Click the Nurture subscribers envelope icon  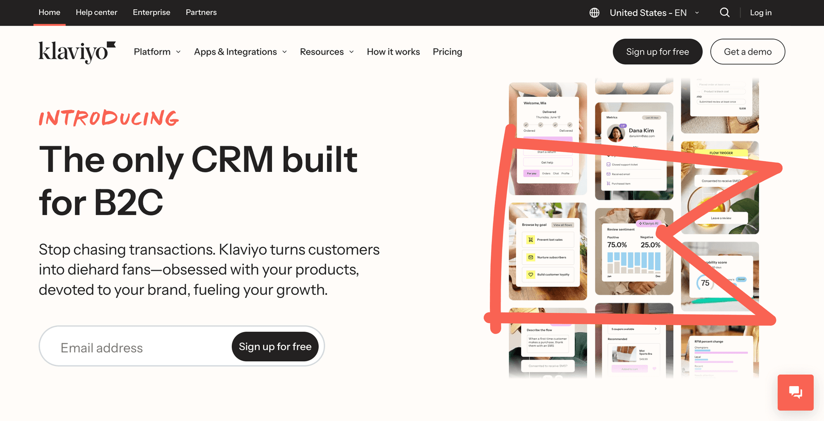pos(530,257)
